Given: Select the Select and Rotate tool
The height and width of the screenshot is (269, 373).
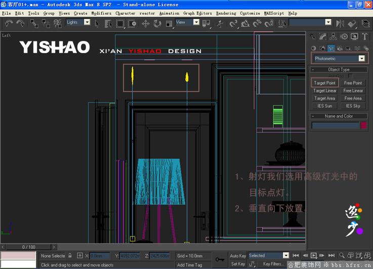Looking at the screenshot, I should click(157, 24).
